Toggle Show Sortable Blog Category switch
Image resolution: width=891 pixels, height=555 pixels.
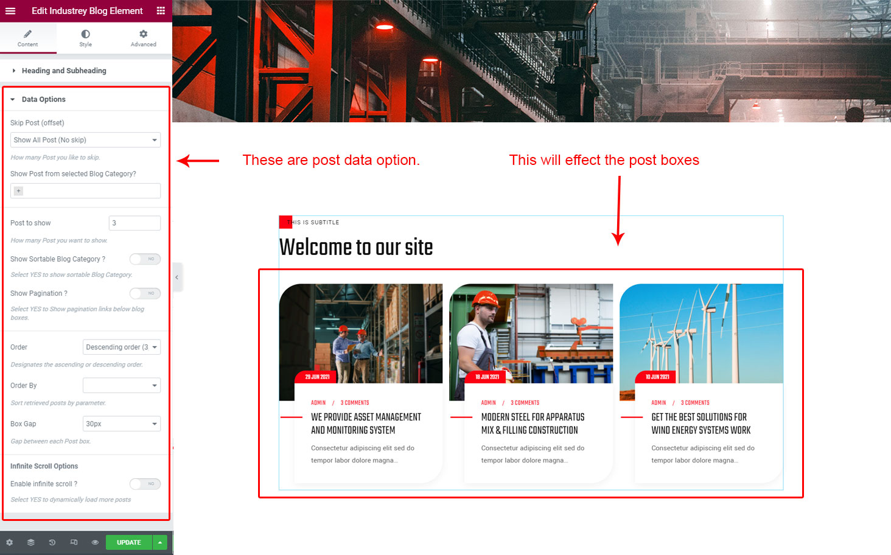tap(145, 259)
